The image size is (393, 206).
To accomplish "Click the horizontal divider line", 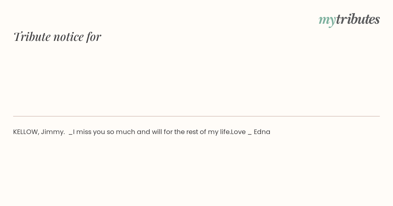I will 196,116.
